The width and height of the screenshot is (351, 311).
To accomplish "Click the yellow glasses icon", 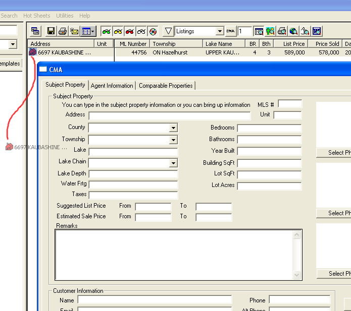I will tap(118, 31).
